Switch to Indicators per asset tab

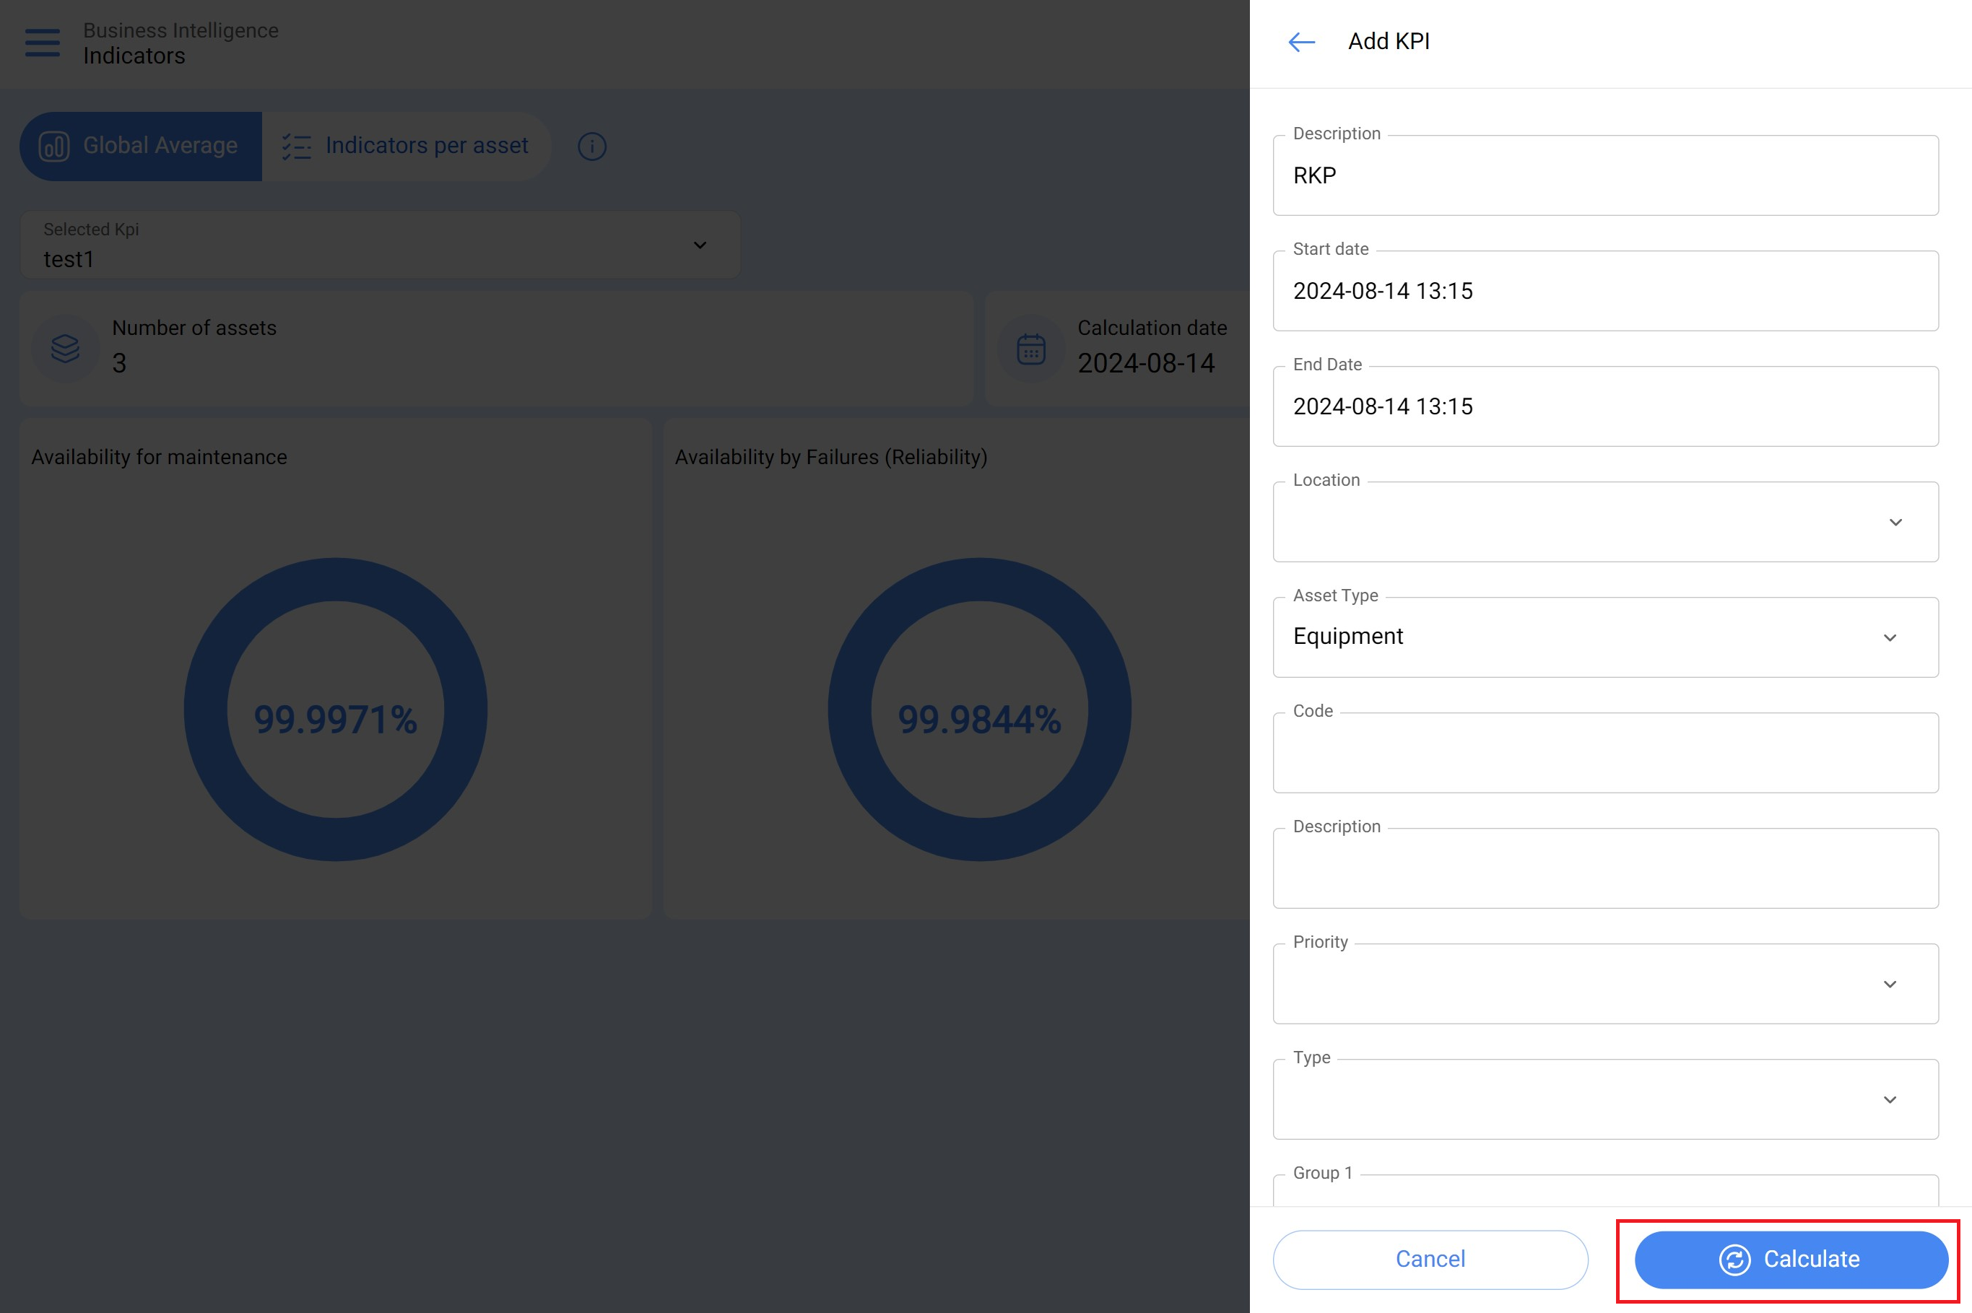(407, 147)
